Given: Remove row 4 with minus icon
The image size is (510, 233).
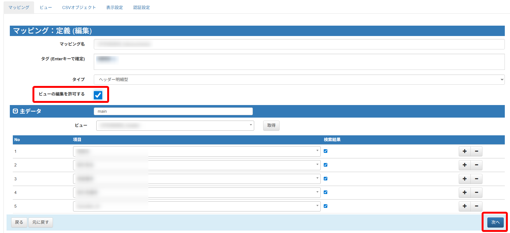Looking at the screenshot, I should click(x=476, y=193).
